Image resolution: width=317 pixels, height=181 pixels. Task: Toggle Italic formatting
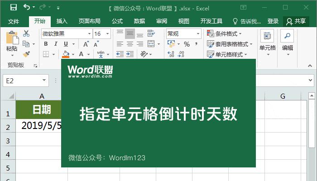(x=56, y=44)
